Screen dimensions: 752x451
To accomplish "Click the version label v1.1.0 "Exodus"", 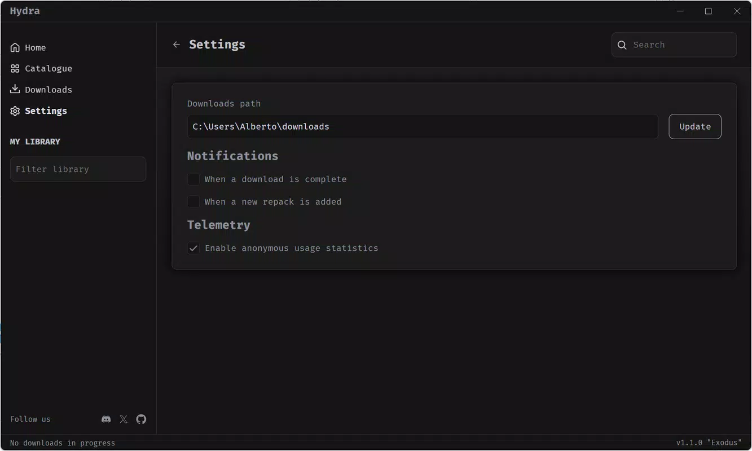I will tap(709, 443).
